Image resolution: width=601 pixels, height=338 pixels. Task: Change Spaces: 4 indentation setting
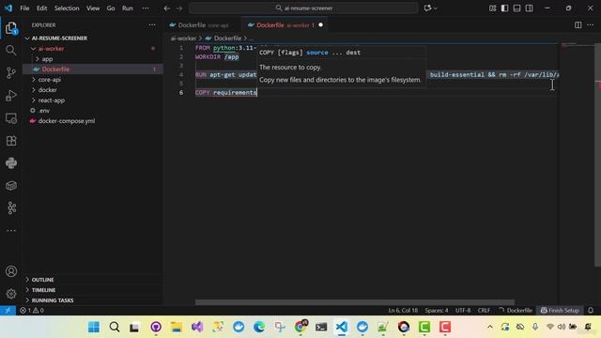point(436,311)
